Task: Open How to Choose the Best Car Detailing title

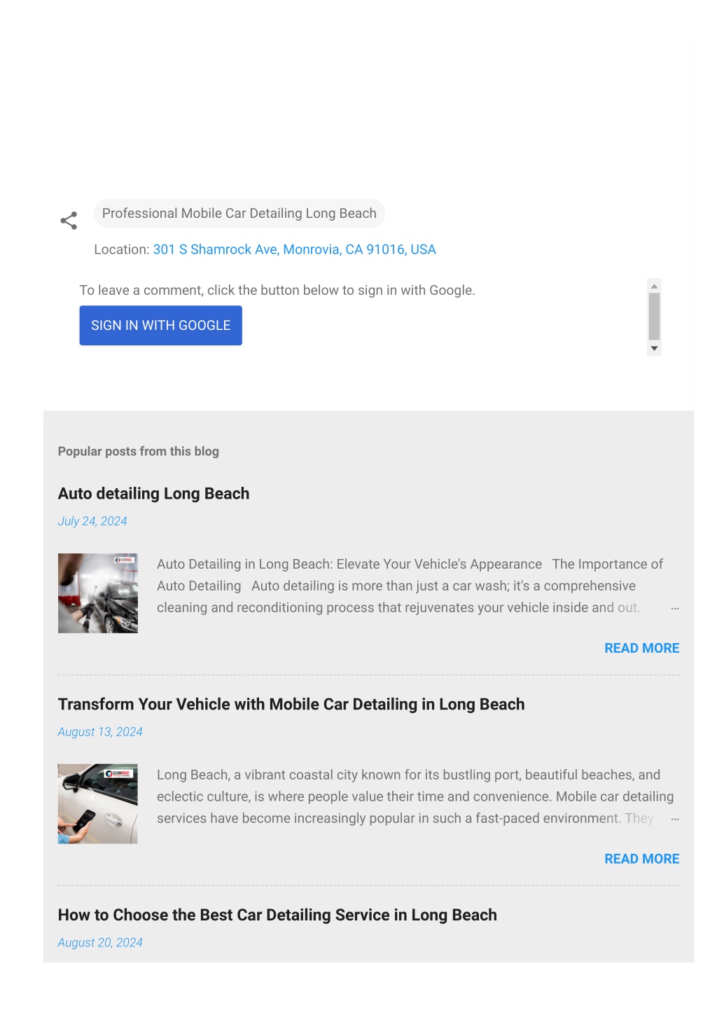Action: click(277, 915)
